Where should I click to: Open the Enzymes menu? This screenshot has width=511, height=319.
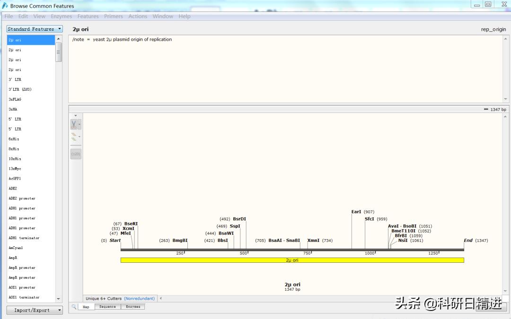(61, 16)
